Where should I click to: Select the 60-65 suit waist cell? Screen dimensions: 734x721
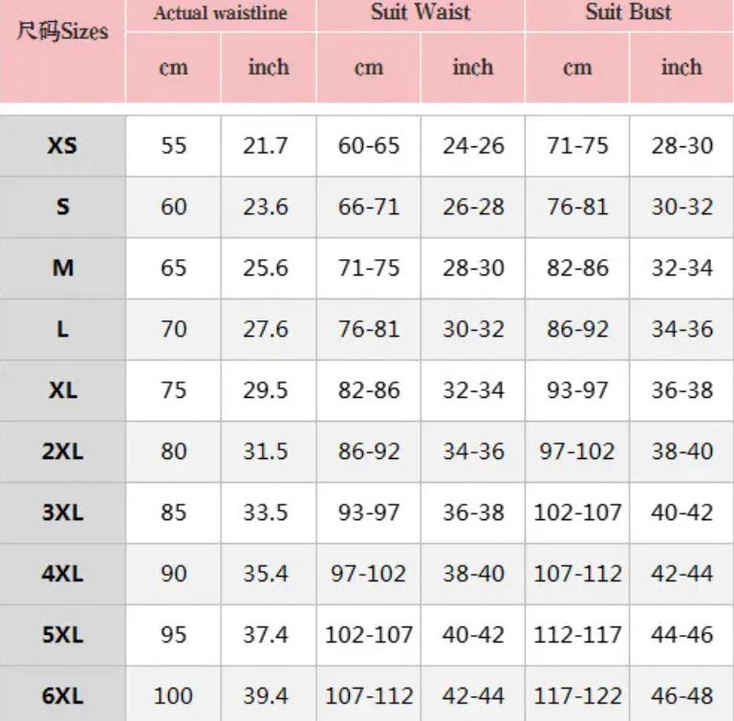point(369,145)
